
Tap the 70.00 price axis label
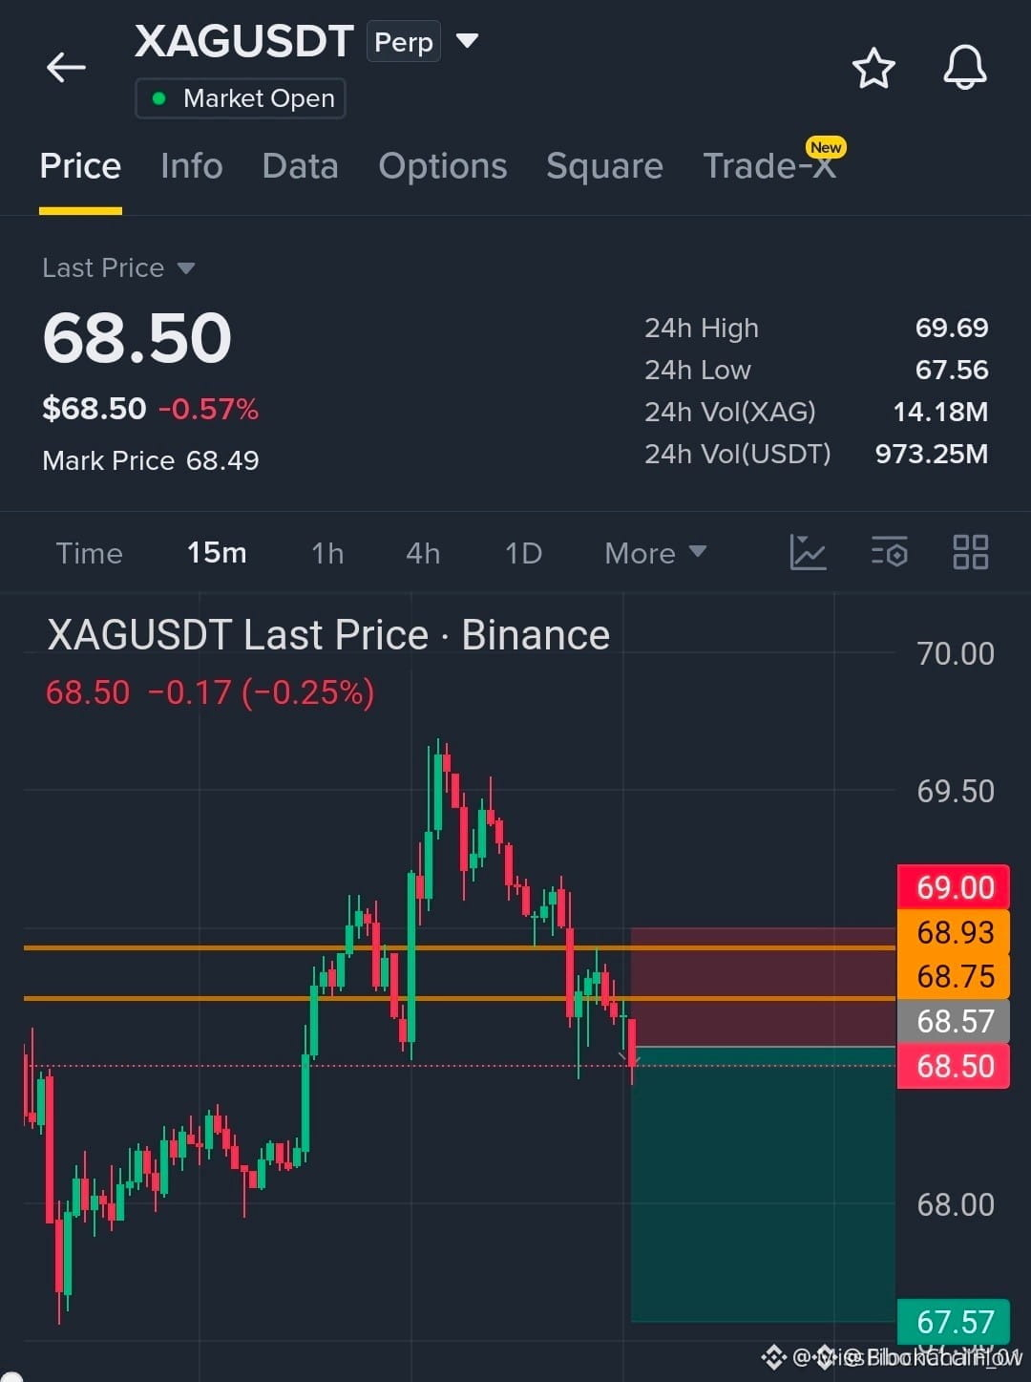coord(956,654)
